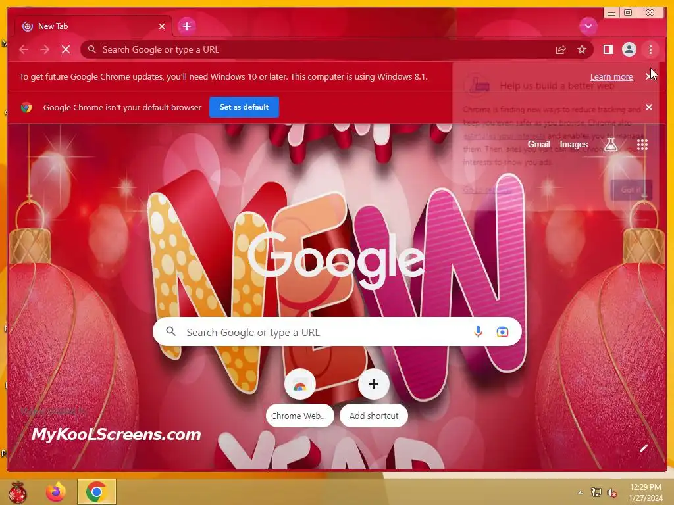Click the Google search box

337,332
